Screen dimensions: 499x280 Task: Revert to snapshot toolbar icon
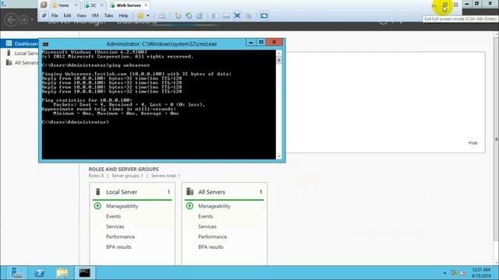click(189, 16)
